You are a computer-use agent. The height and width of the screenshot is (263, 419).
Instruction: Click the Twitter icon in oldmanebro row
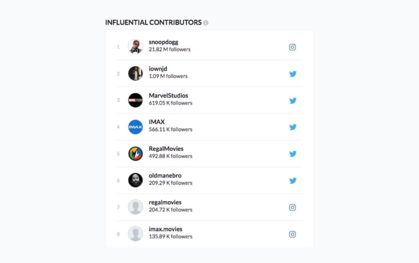coord(293,181)
